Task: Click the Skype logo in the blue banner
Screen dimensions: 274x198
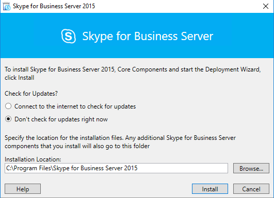Action: [68, 36]
